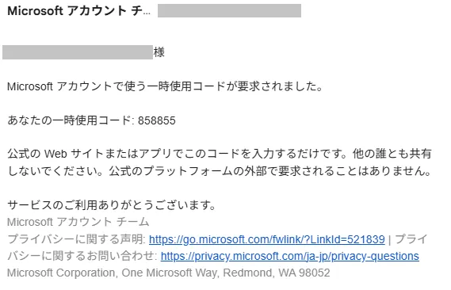
Task: Click the sender name Microsoft アカウント チ...
Action: (x=78, y=11)
